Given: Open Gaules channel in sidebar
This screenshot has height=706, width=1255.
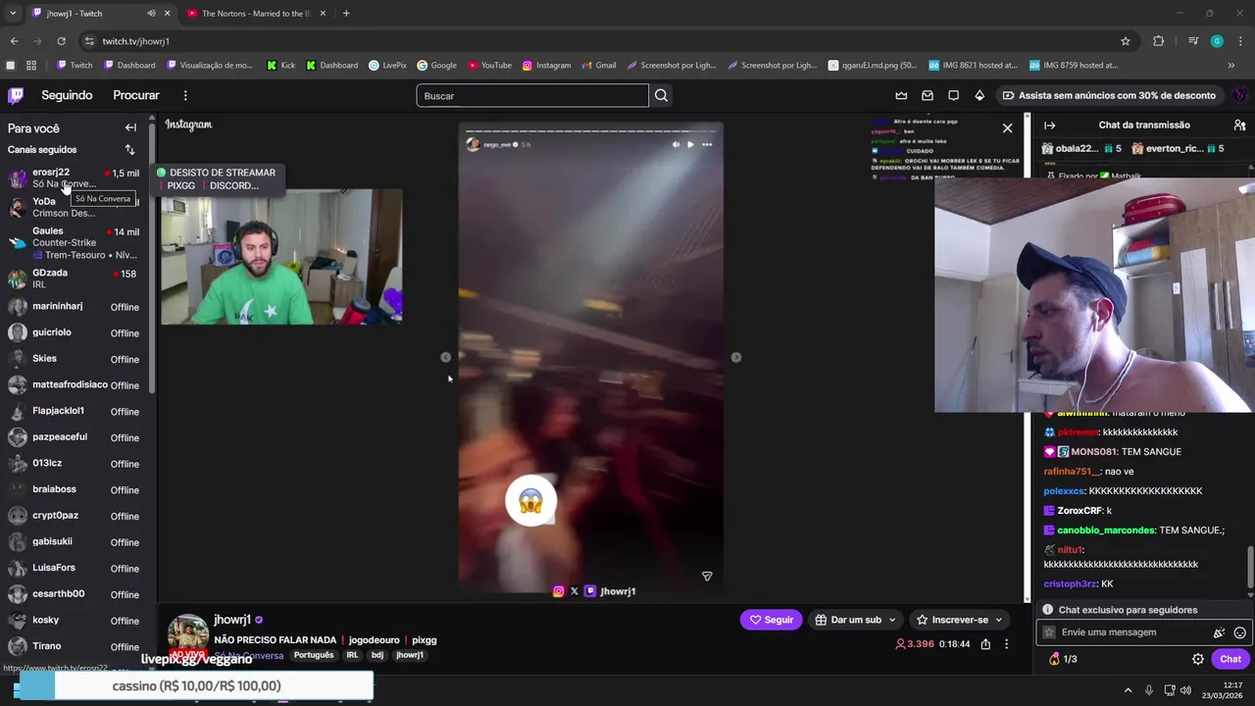Looking at the screenshot, I should (x=75, y=242).
